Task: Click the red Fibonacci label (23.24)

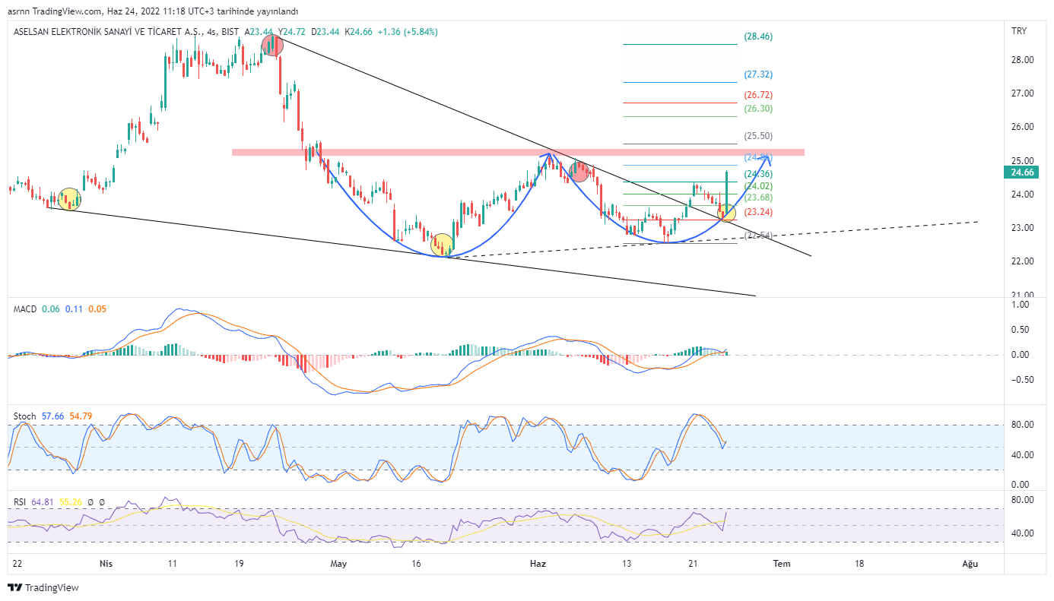Action: pos(758,212)
